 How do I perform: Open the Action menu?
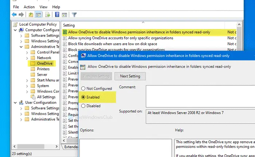(x=29, y=7)
